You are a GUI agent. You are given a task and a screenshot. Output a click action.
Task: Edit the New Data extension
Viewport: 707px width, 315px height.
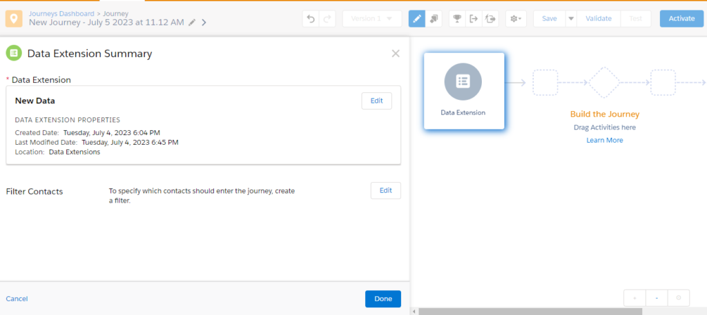coord(376,101)
